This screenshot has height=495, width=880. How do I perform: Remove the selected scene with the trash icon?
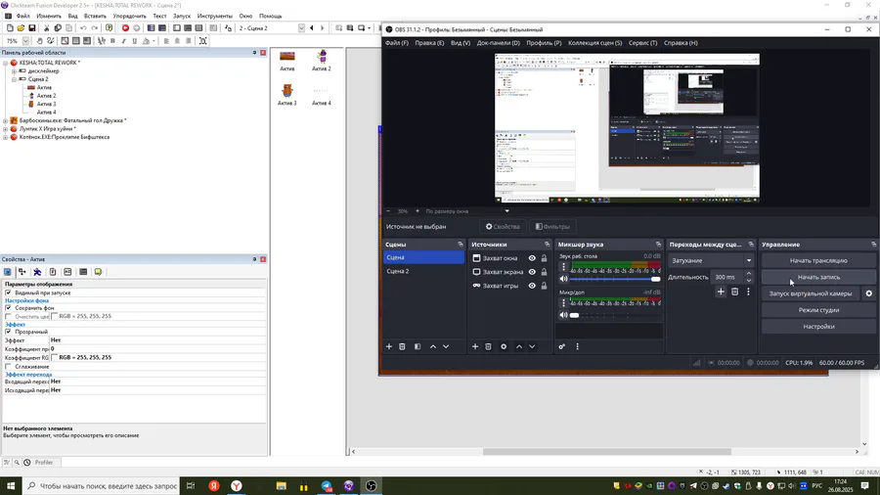(x=402, y=347)
